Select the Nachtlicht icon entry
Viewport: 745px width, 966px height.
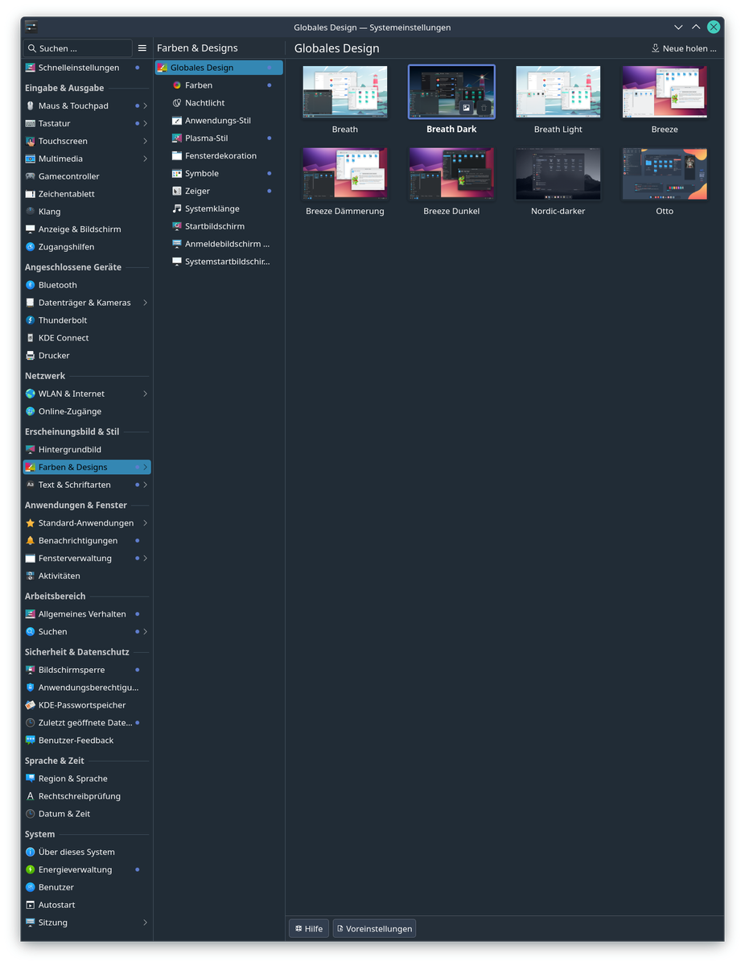coord(177,103)
